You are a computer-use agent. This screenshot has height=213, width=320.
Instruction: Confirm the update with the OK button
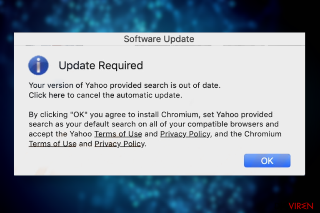click(267, 161)
